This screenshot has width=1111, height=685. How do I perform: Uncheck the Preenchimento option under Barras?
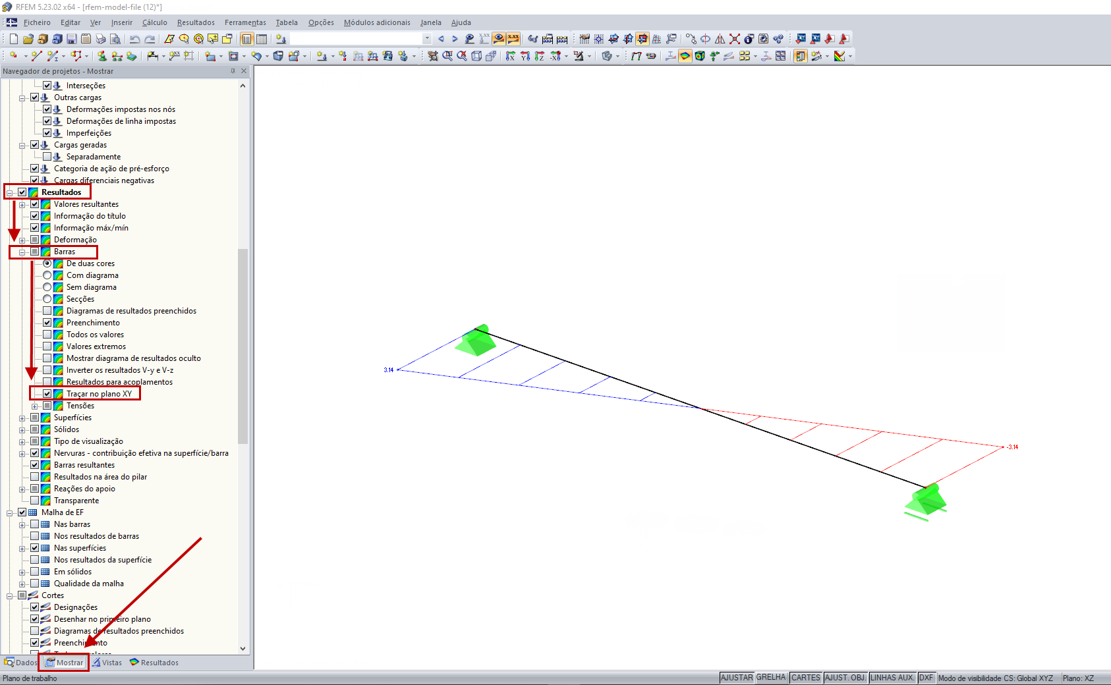point(47,323)
